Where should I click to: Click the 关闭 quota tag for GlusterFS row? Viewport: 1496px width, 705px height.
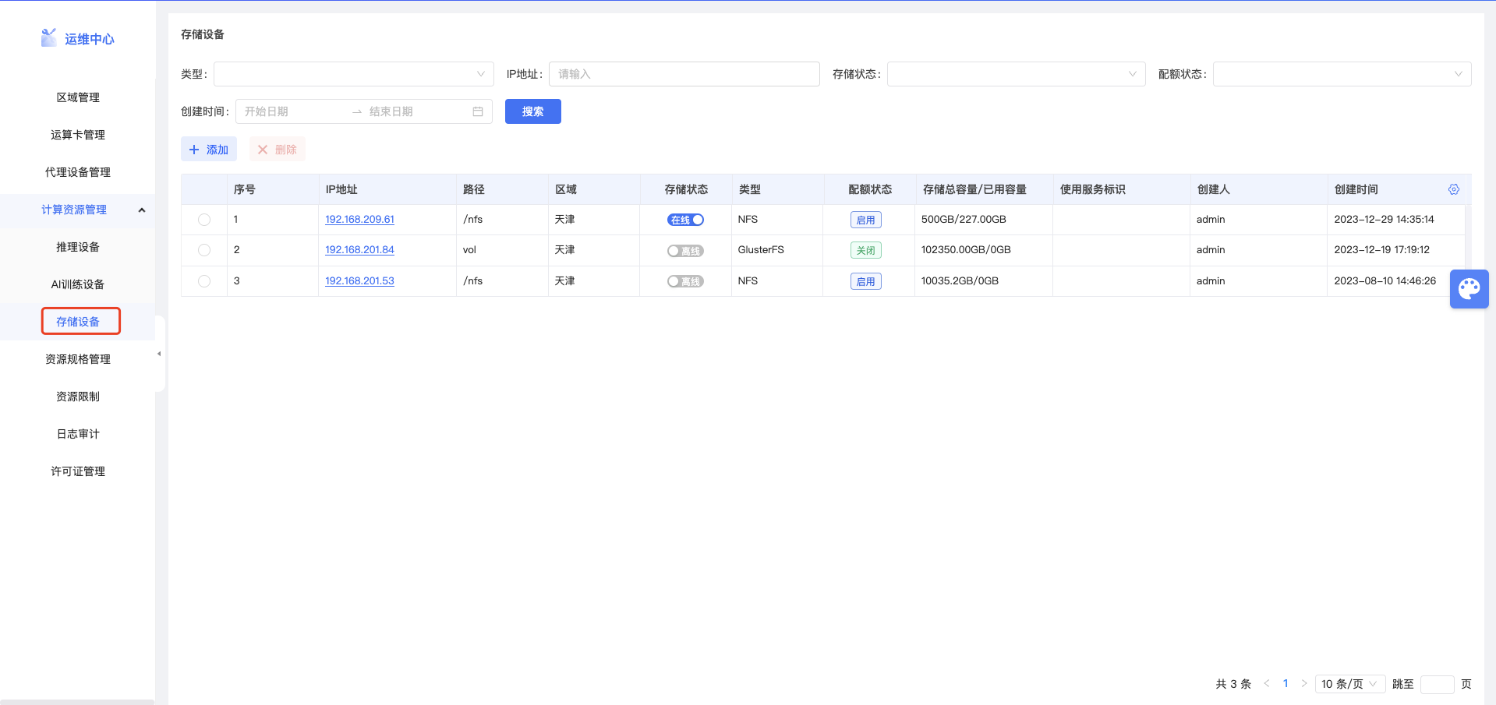click(865, 250)
